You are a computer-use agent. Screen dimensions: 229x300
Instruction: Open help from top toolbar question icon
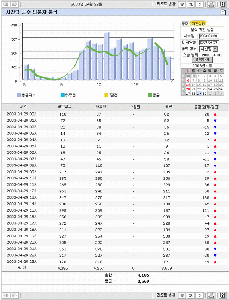click(223, 4)
